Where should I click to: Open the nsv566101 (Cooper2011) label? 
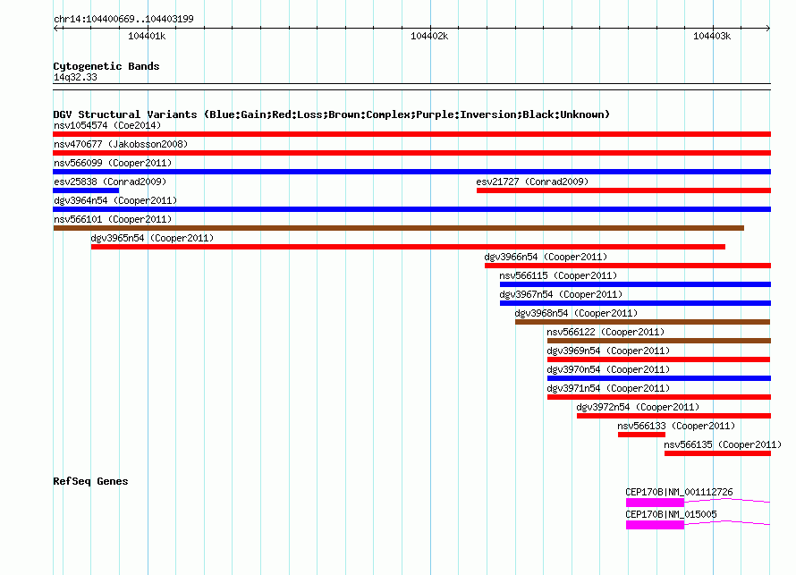(113, 219)
